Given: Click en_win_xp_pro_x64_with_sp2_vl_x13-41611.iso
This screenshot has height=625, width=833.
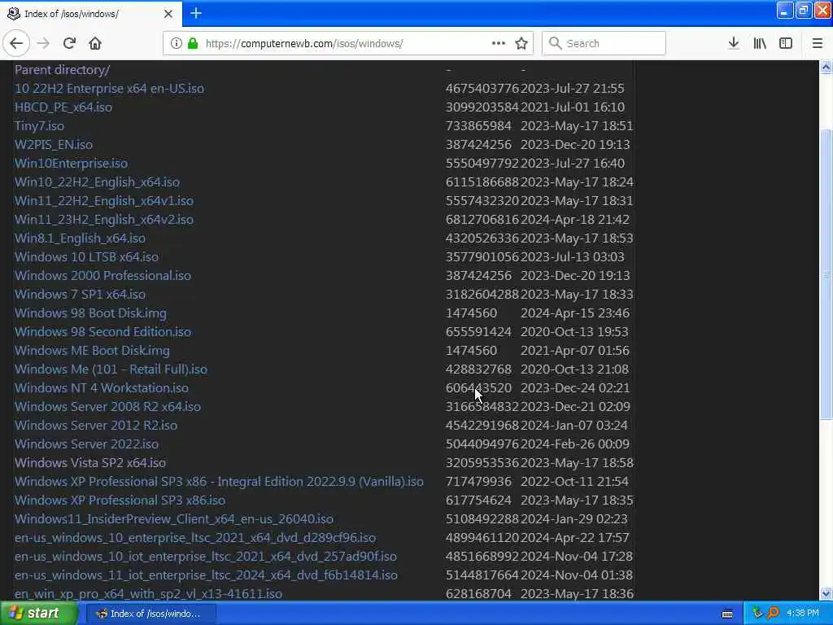Looking at the screenshot, I should (148, 593).
